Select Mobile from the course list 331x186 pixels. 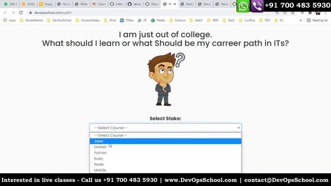pos(165,170)
